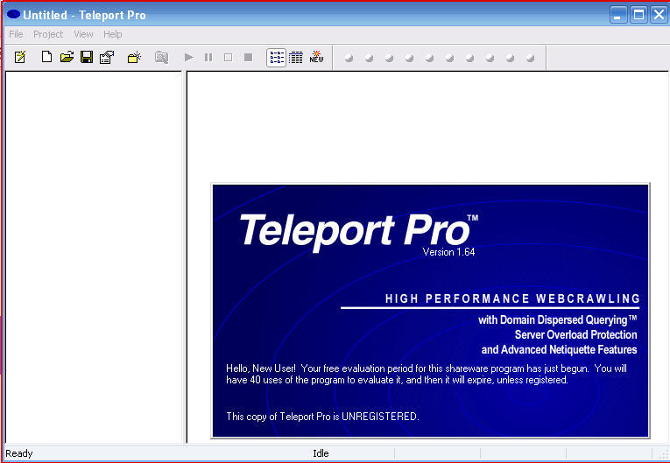Switch to tree view layout icon
Screen dimensions: 670x463
click(277, 57)
